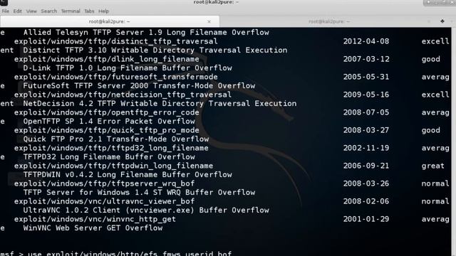Click the date 2007-03-12
Screen dimensions: 456x256
point(366,59)
